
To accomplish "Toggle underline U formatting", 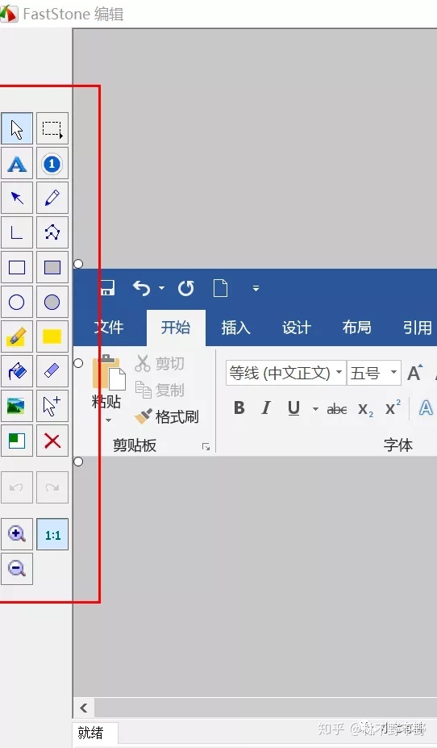I will [293, 407].
